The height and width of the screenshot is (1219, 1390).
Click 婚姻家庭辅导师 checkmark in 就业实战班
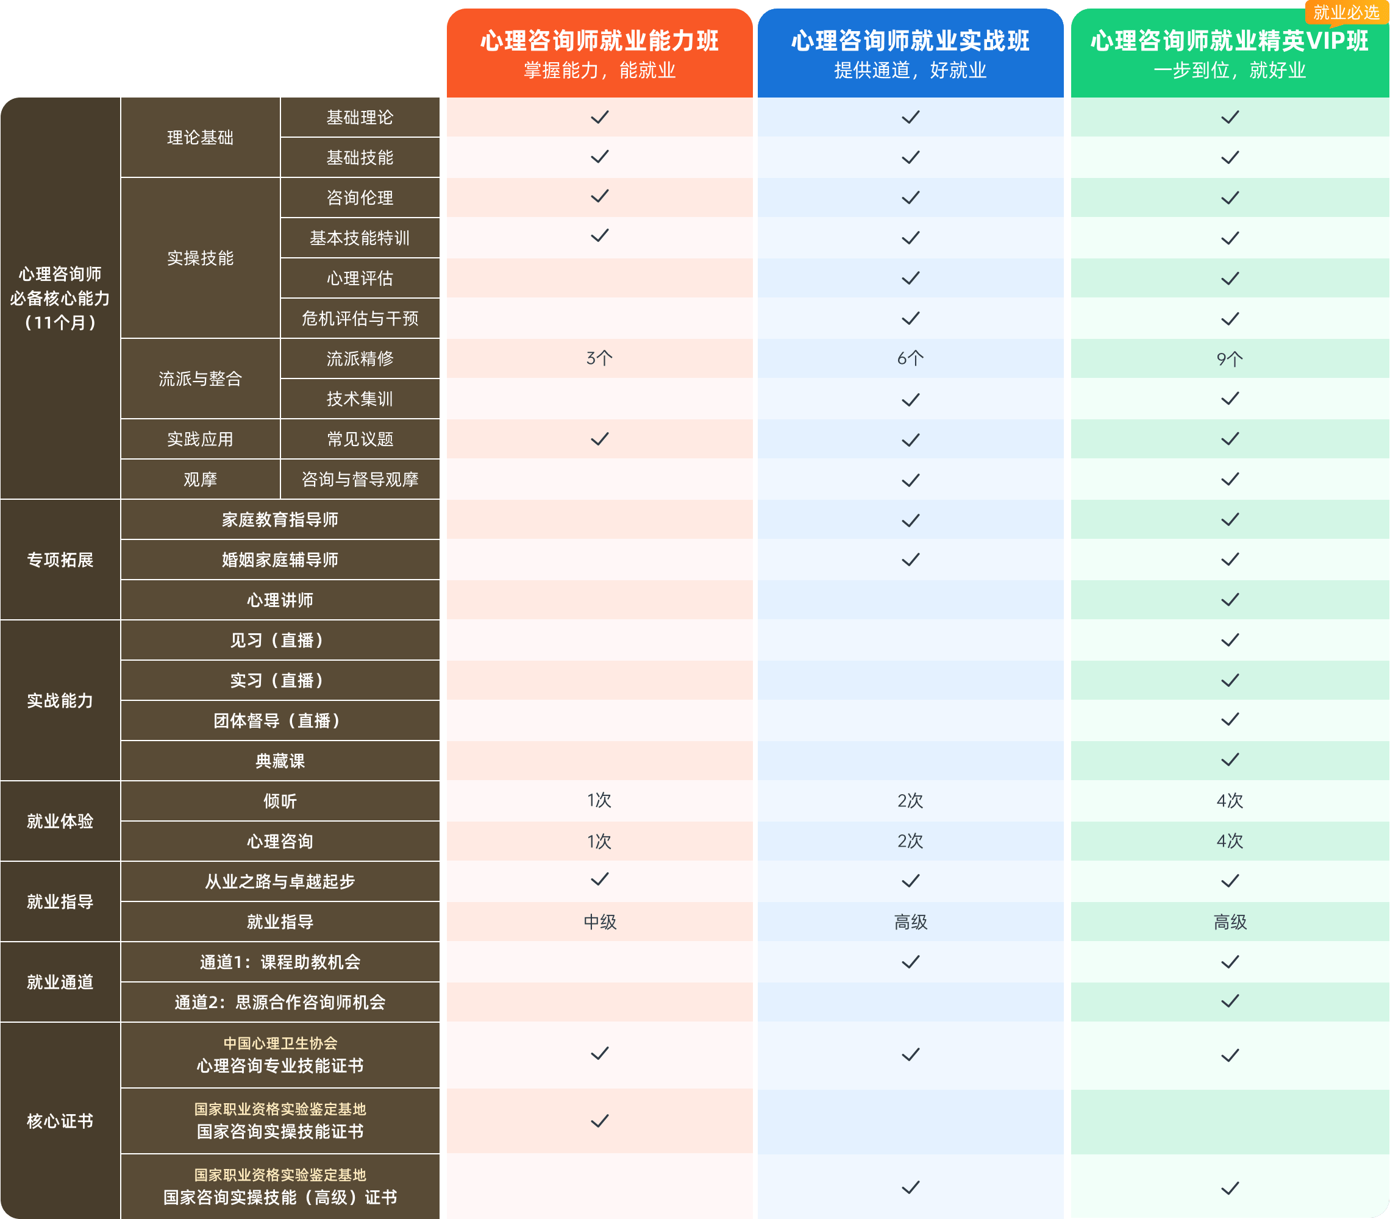click(x=910, y=560)
